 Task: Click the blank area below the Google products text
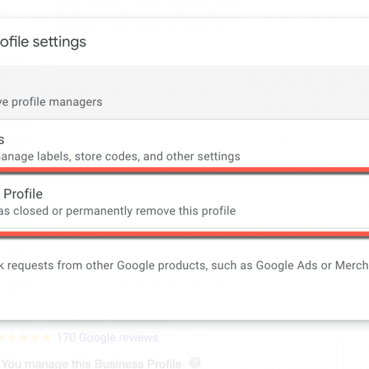[184, 298]
